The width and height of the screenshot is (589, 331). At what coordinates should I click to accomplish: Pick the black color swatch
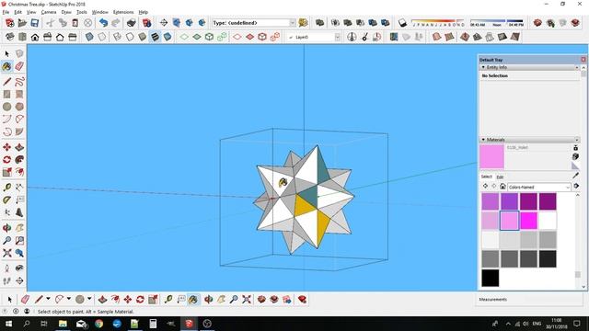tap(491, 278)
